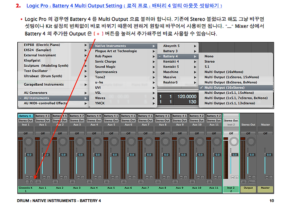Viewport: 291px width, 217px height.
Task: Click pan knob on Aux 4 strip
Action: pos(97,141)
